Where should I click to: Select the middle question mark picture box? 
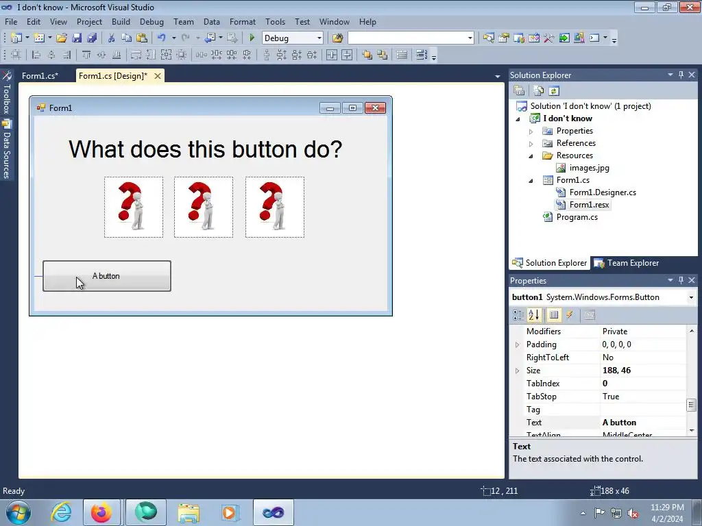[x=203, y=207]
